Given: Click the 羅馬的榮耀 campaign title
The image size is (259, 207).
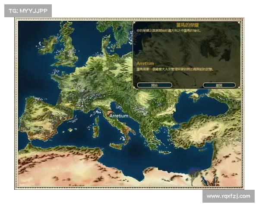Looking at the screenshot, I should coord(187,25).
